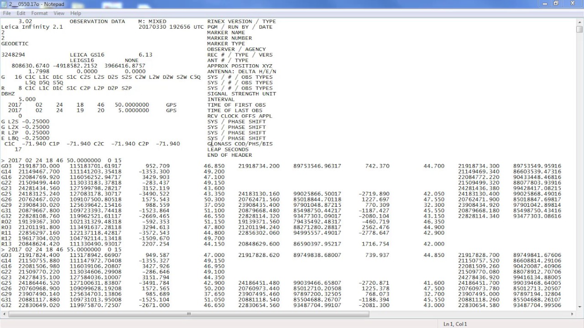The image size is (584, 328).
Task: Open the Format menu
Action: pos(39,13)
